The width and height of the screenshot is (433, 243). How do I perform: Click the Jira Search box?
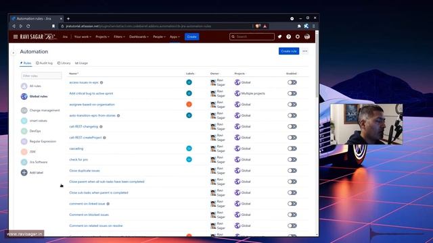[252, 36]
